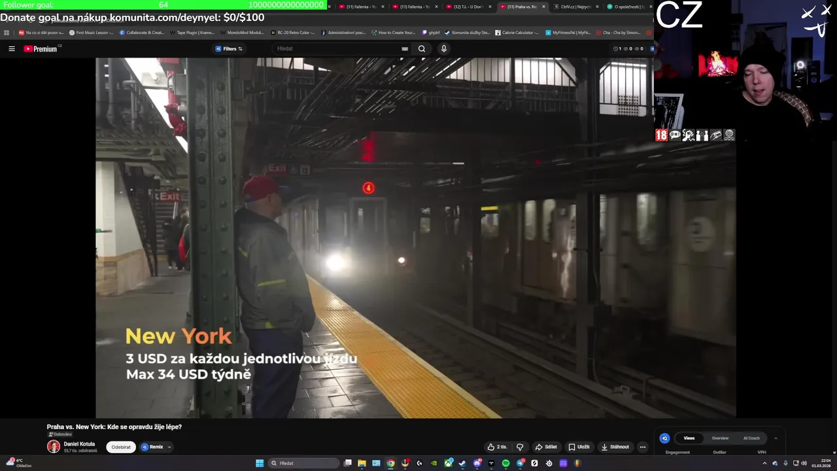The width and height of the screenshot is (837, 471).
Task: Show hidden system tray icons chevron
Action: (764, 463)
